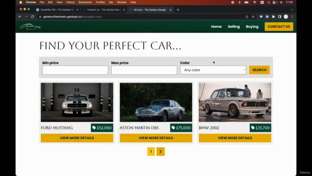312x176 pixels.
Task: Toggle the Chrome side panel icon
Action: tap(279, 17)
